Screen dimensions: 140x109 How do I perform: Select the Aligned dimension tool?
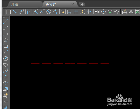(x=15, y=12)
